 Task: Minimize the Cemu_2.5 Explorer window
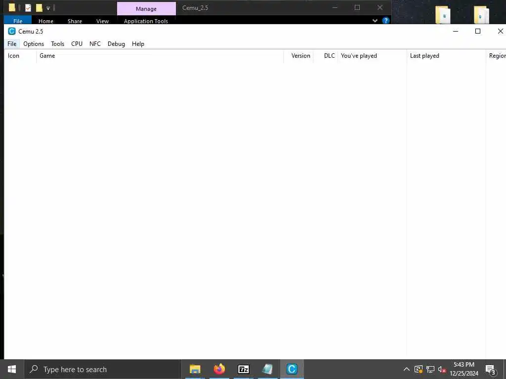[335, 7]
